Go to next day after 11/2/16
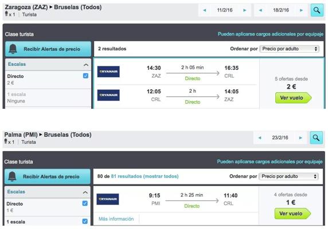The width and height of the screenshot is (328, 229). click(x=244, y=10)
